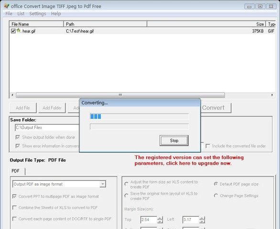
Task: Sort by File Name column header
Action: click(36, 24)
